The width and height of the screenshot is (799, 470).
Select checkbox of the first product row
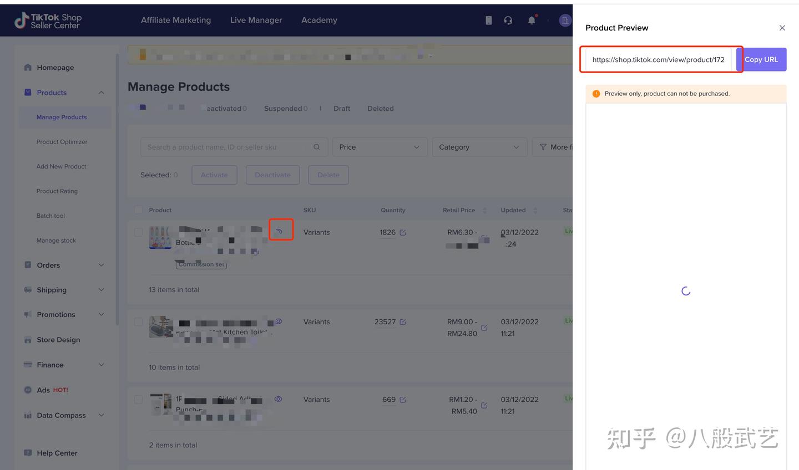tap(138, 232)
